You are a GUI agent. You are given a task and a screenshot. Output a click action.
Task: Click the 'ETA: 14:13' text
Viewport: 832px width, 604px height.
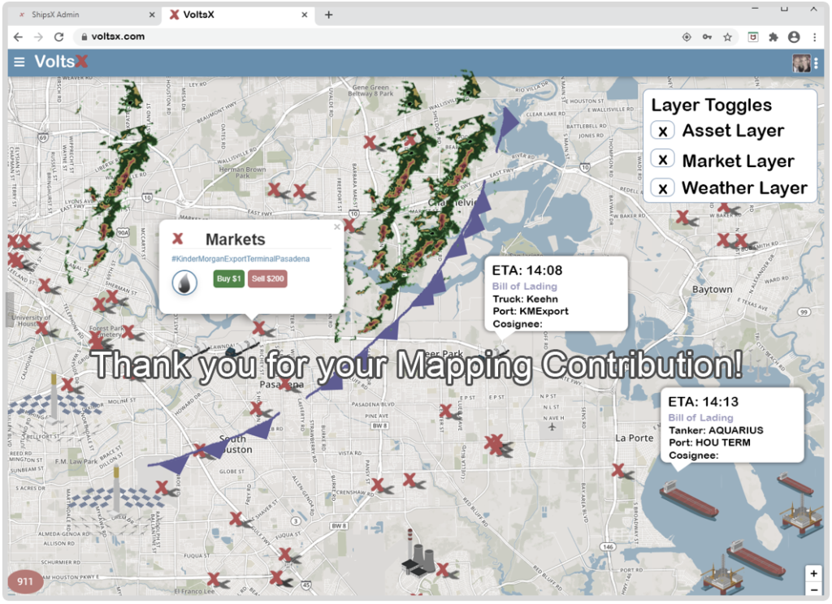pyautogui.click(x=703, y=402)
